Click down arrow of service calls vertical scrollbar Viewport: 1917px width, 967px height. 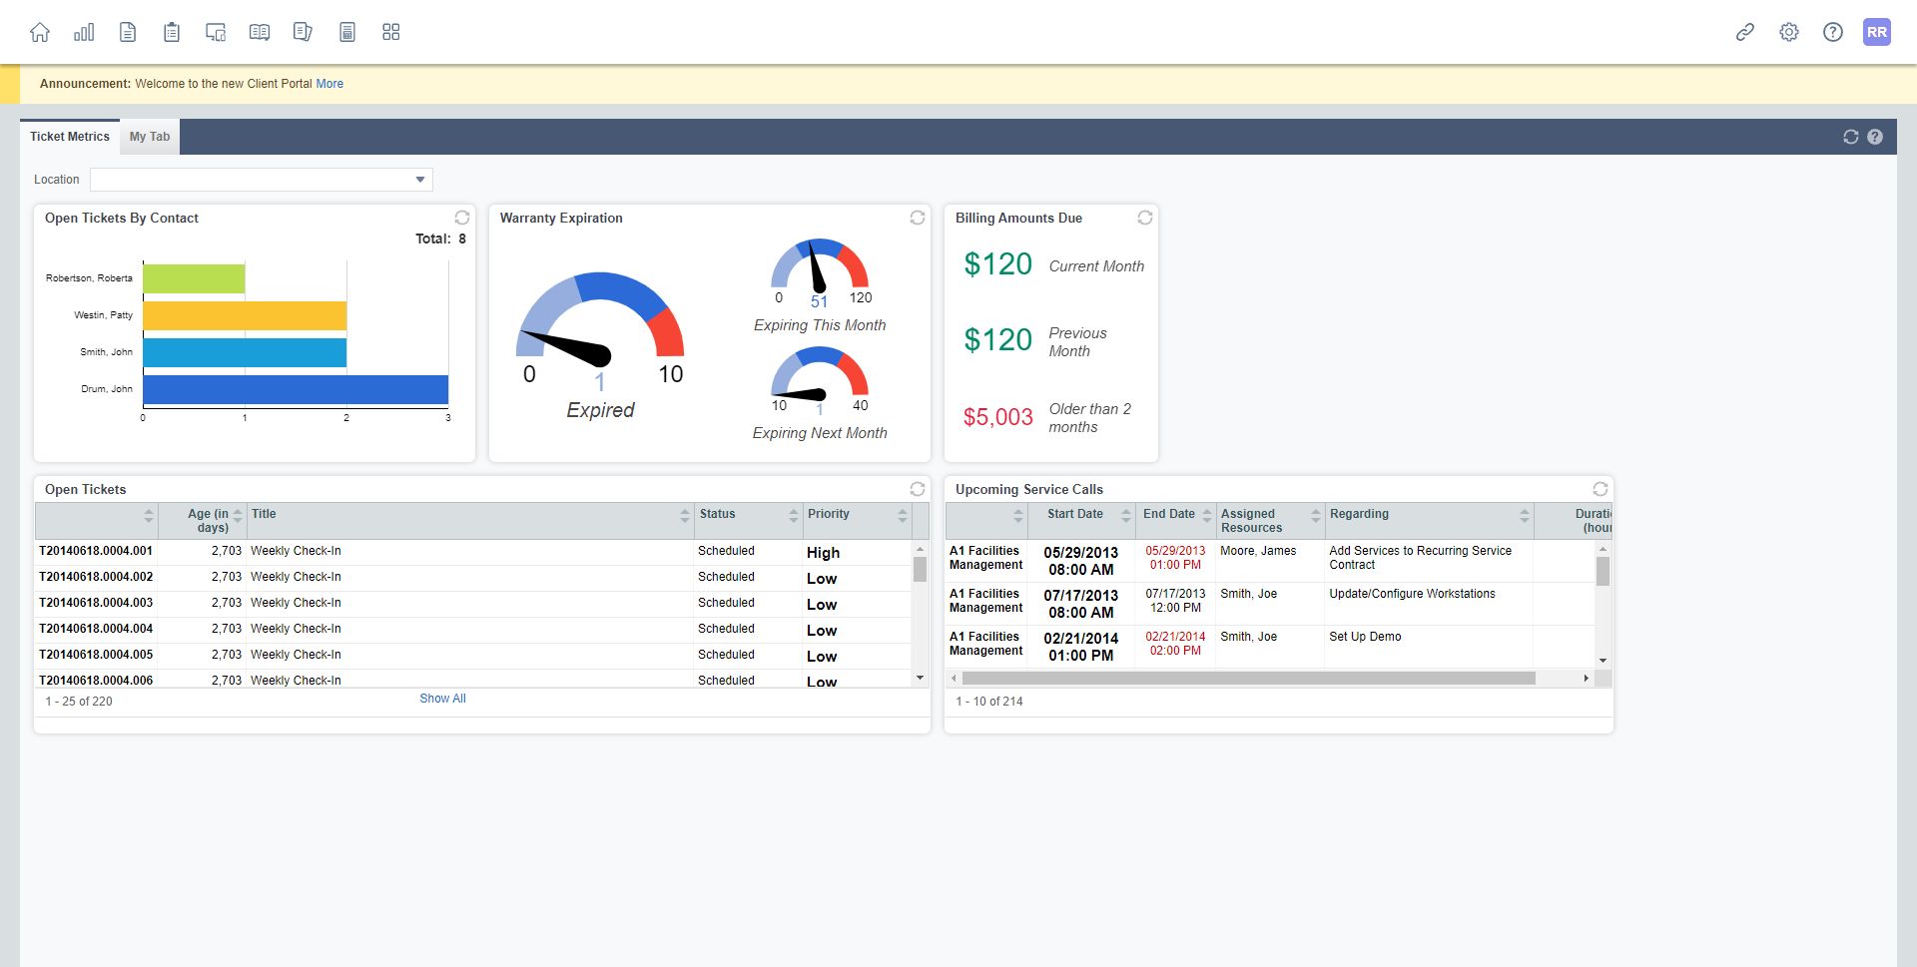tap(1602, 661)
